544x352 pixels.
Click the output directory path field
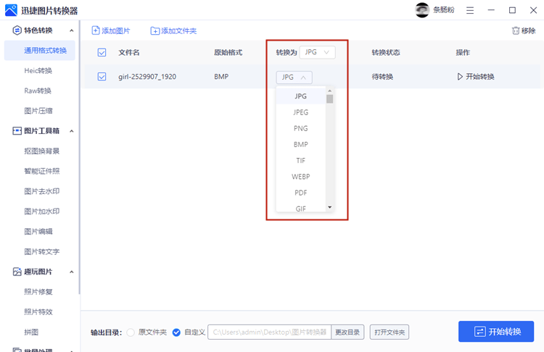coord(270,332)
